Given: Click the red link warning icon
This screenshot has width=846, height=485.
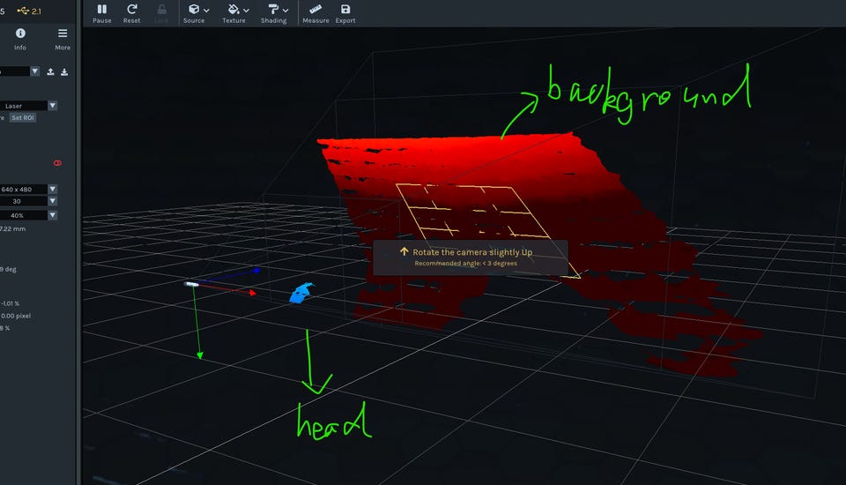Looking at the screenshot, I should pos(57,162).
